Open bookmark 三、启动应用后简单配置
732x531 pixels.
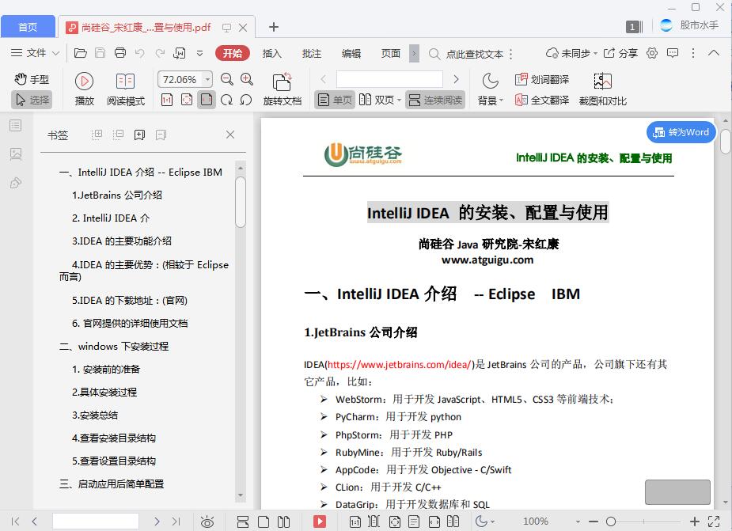point(112,484)
